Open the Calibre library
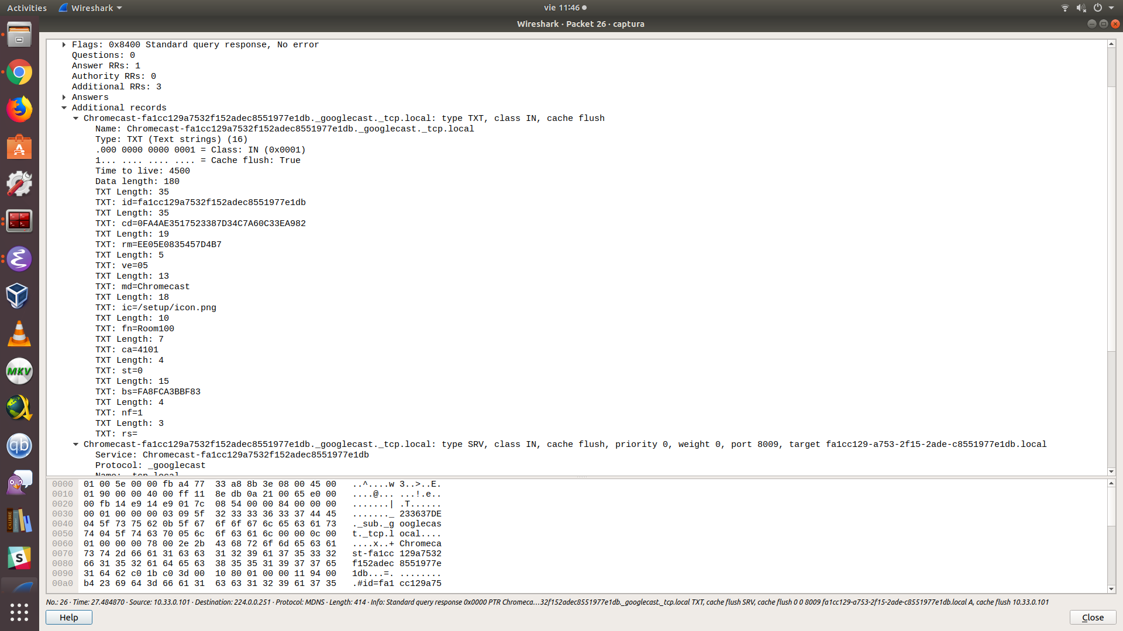The width and height of the screenshot is (1123, 631). [19, 521]
